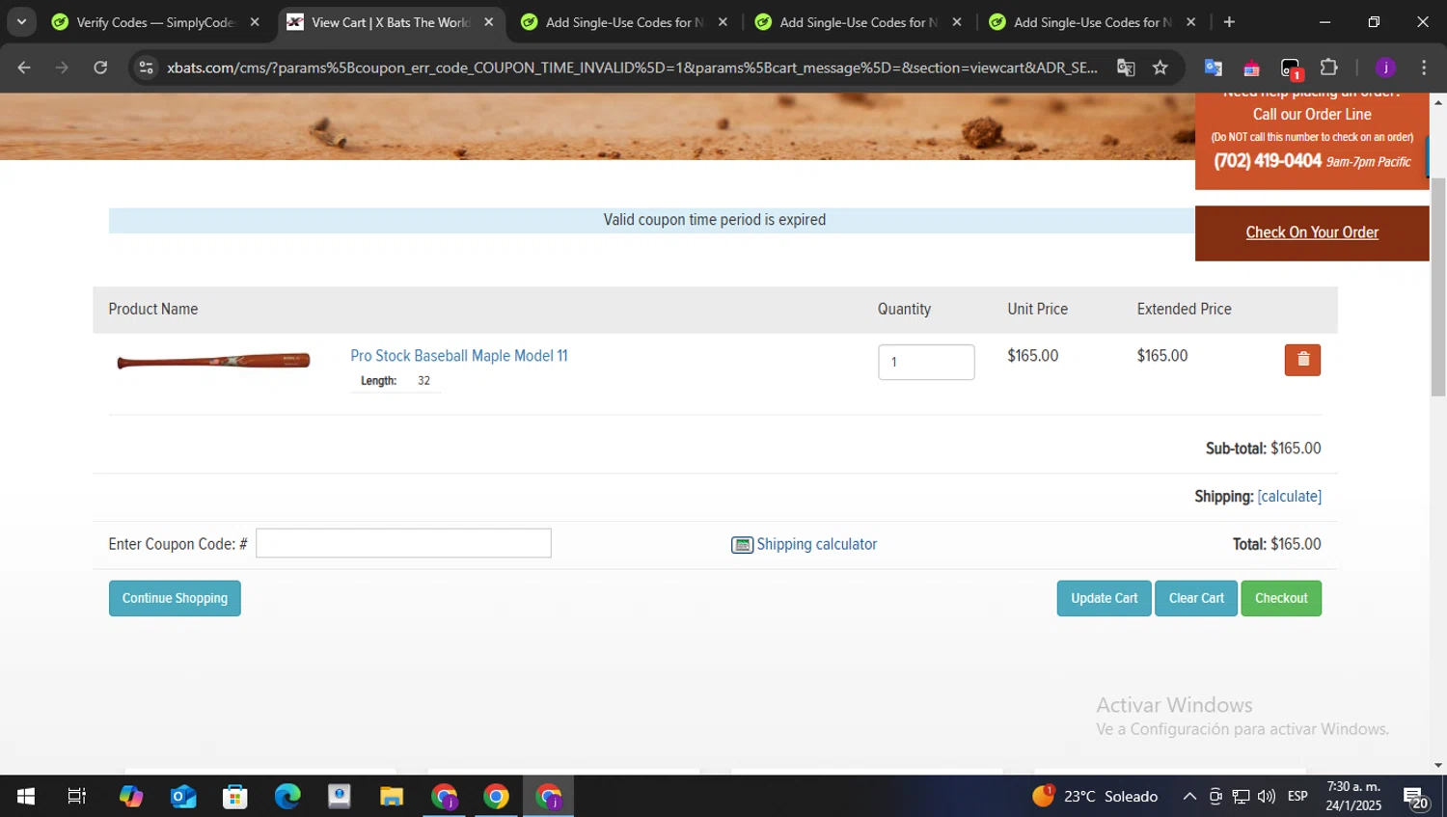Focus the Enter Coupon Code field
Screen dimensions: 1447x817
click(x=403, y=543)
